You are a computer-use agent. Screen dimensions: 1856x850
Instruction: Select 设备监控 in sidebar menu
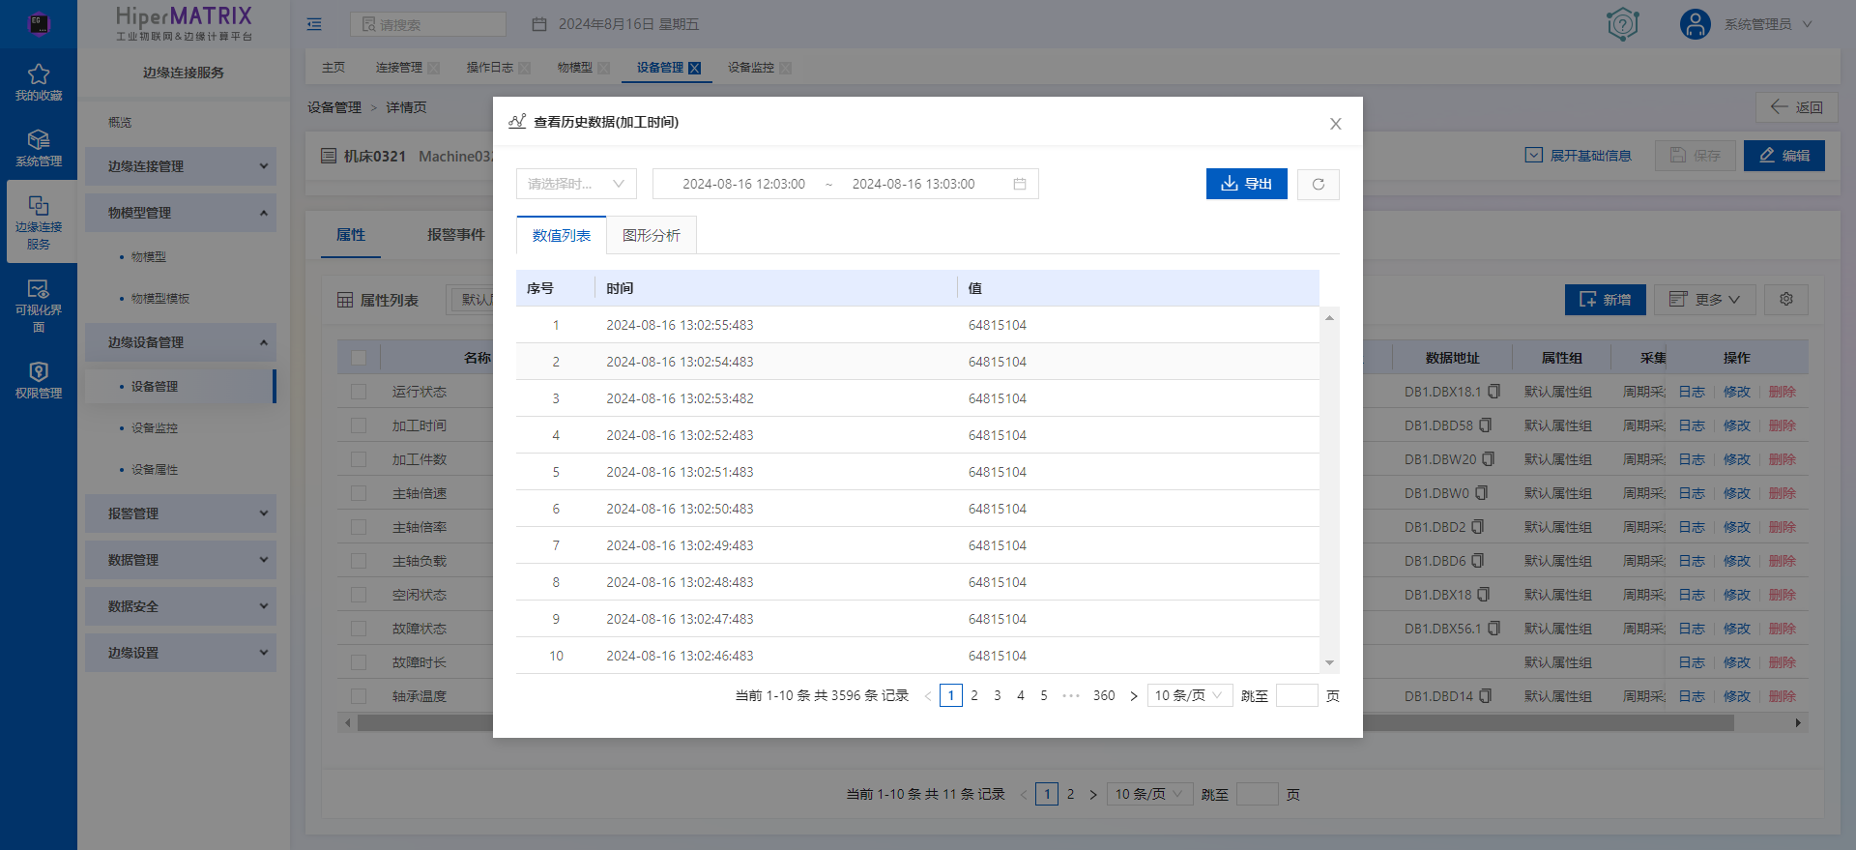[x=155, y=427]
